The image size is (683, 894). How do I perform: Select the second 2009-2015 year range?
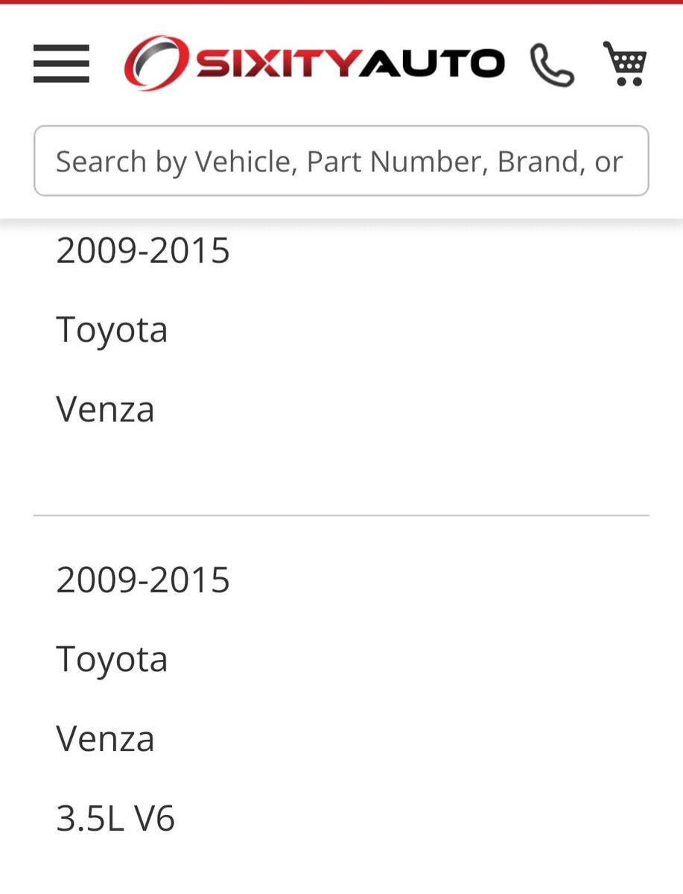143,580
